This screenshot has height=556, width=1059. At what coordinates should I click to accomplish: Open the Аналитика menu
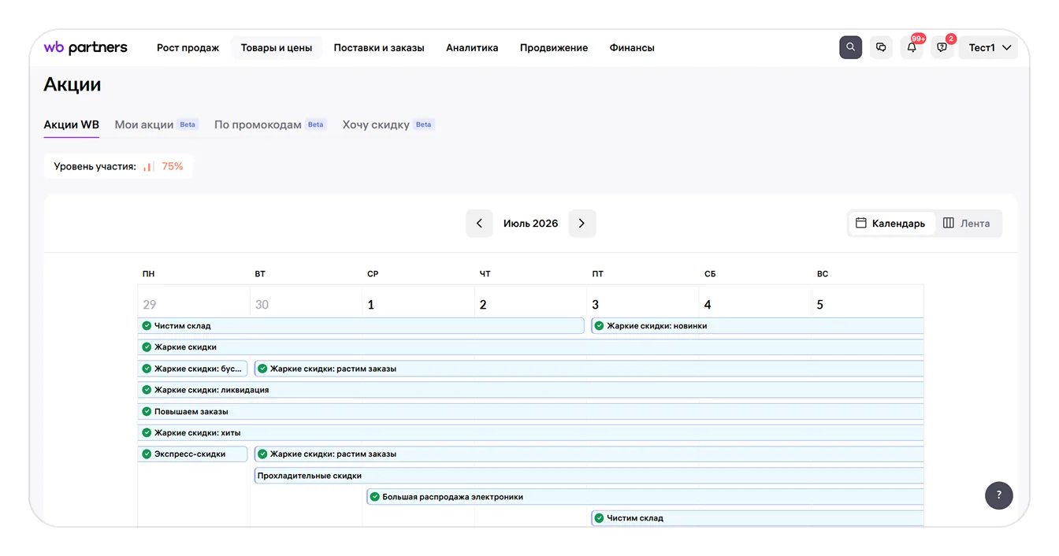point(472,48)
